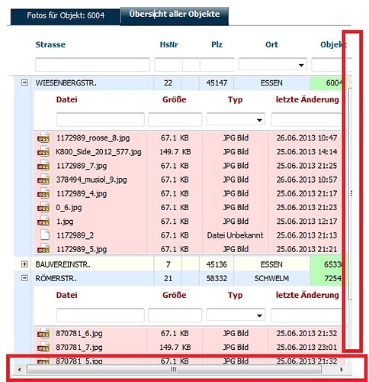Click JPG icon next to 1.jpg
The image size is (369, 382).
point(43,221)
